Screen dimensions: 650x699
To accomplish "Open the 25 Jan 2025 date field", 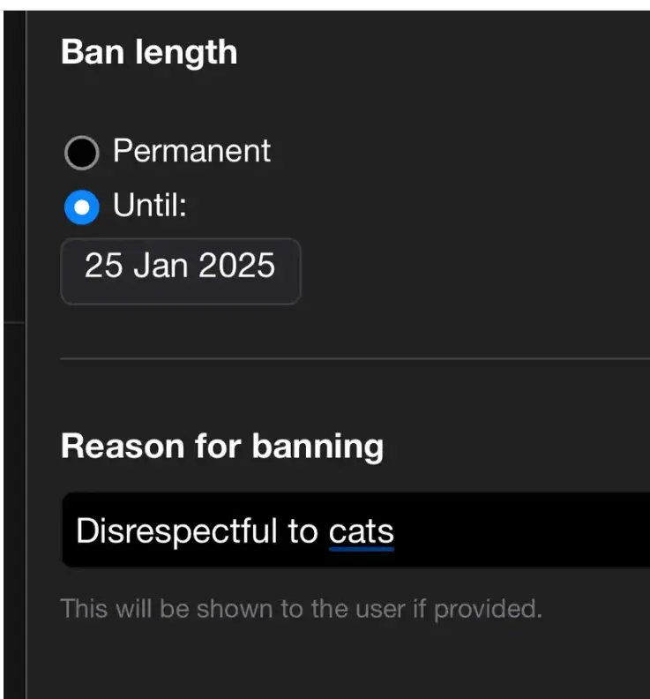I will point(180,267).
